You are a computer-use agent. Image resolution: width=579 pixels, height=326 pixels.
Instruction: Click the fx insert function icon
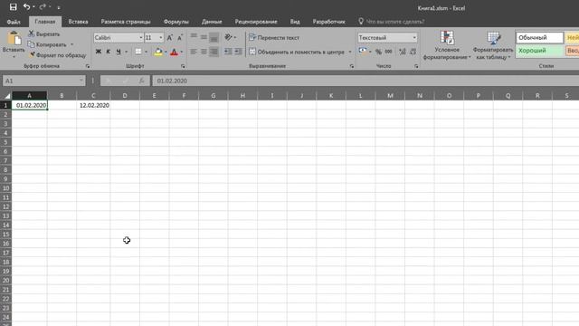click(141, 81)
